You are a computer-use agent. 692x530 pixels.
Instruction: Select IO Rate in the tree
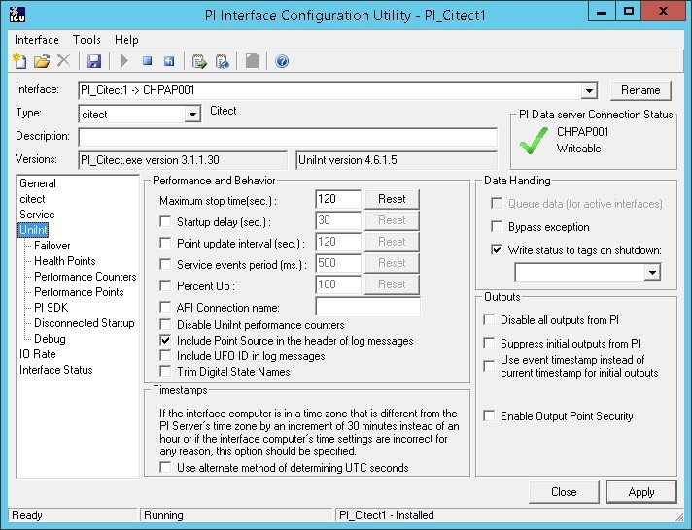click(38, 354)
